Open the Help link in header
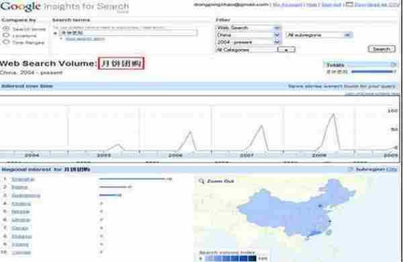This screenshot has height=262, width=403. tap(311, 5)
